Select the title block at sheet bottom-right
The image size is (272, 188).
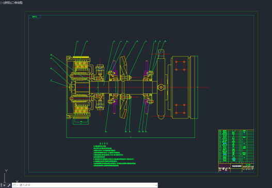point(236,167)
